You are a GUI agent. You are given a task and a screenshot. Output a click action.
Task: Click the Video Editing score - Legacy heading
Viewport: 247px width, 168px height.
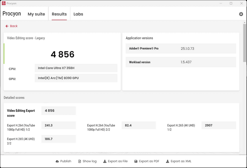point(26,38)
